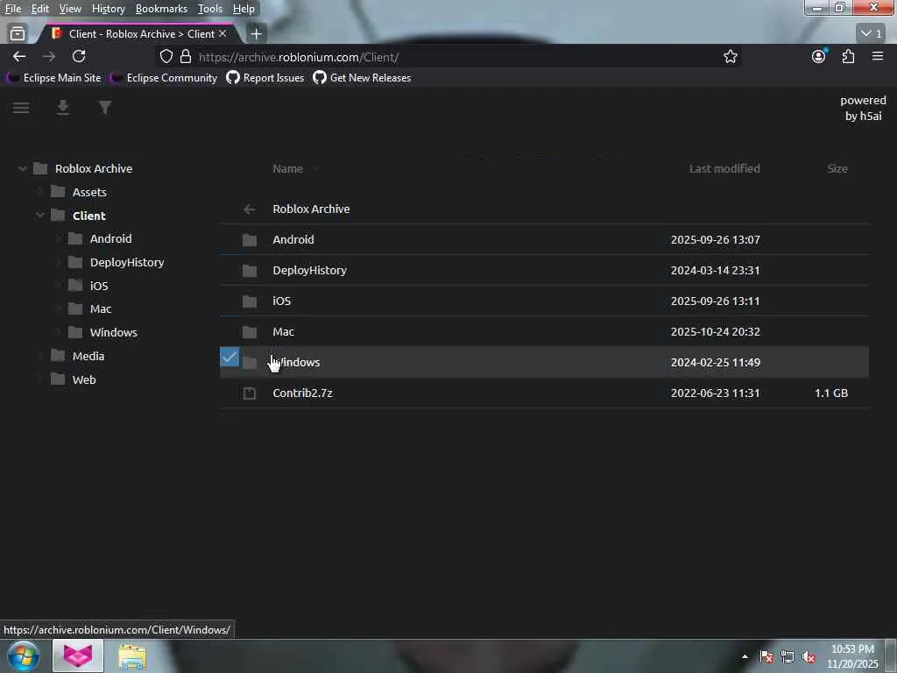Show hidden tray icons arrow
The width and height of the screenshot is (897, 673).
(745, 657)
